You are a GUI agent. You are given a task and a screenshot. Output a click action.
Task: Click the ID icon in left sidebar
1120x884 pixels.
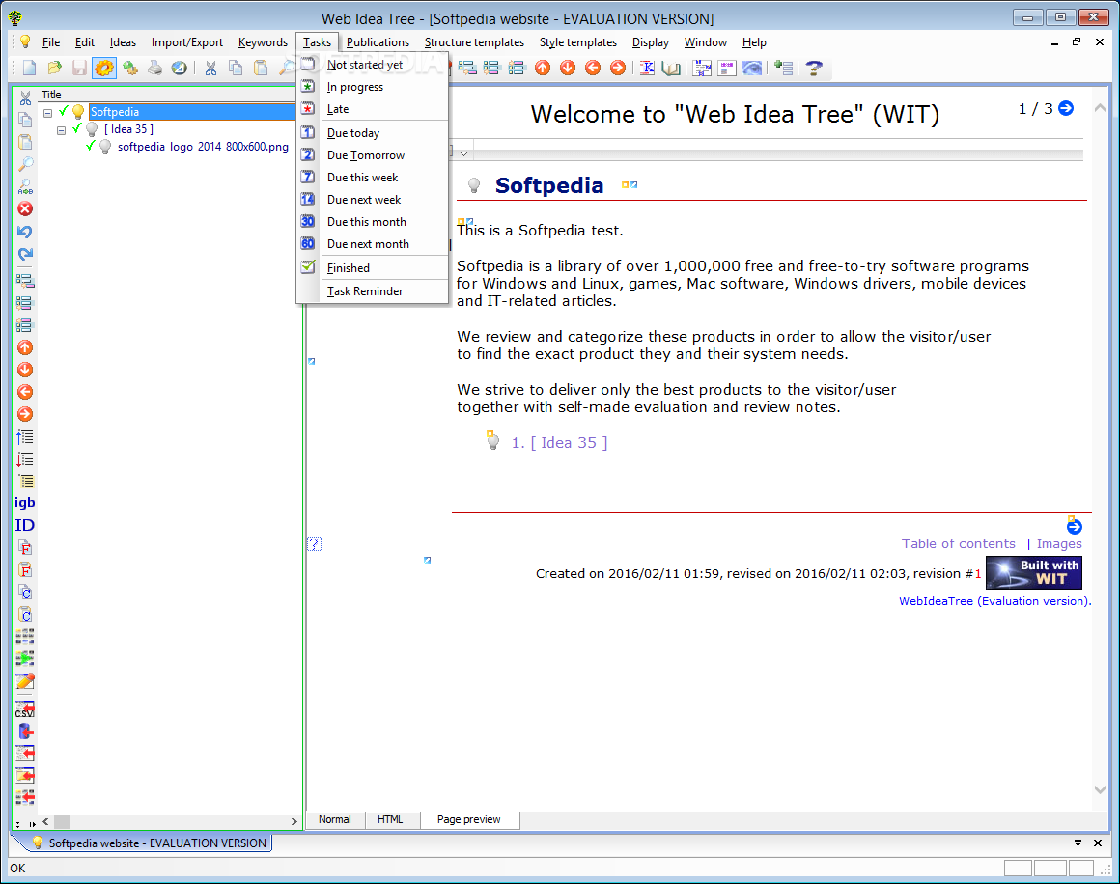coord(25,525)
